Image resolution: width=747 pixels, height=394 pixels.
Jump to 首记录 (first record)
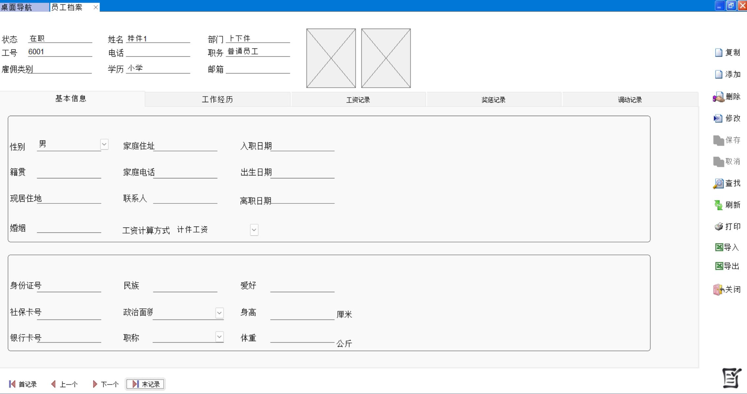click(23, 384)
